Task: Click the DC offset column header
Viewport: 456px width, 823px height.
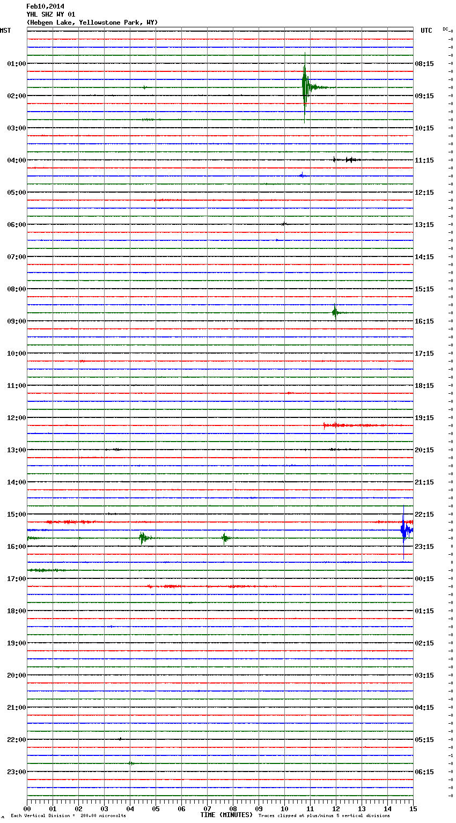Action: click(x=445, y=29)
